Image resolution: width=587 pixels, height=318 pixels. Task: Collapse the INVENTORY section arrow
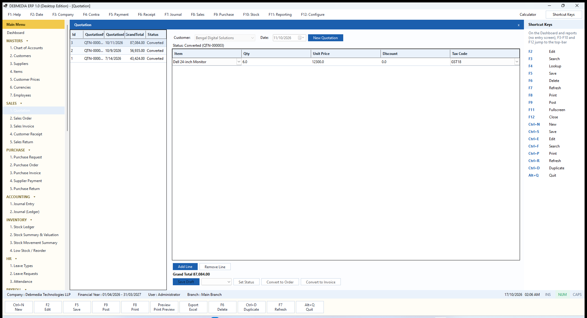tap(31, 220)
